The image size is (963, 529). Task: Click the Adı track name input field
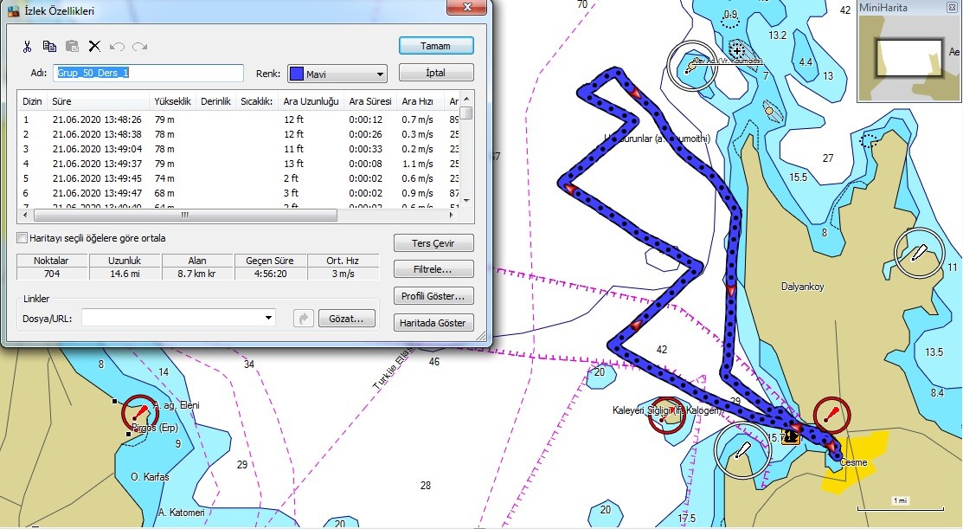pyautogui.click(x=148, y=73)
